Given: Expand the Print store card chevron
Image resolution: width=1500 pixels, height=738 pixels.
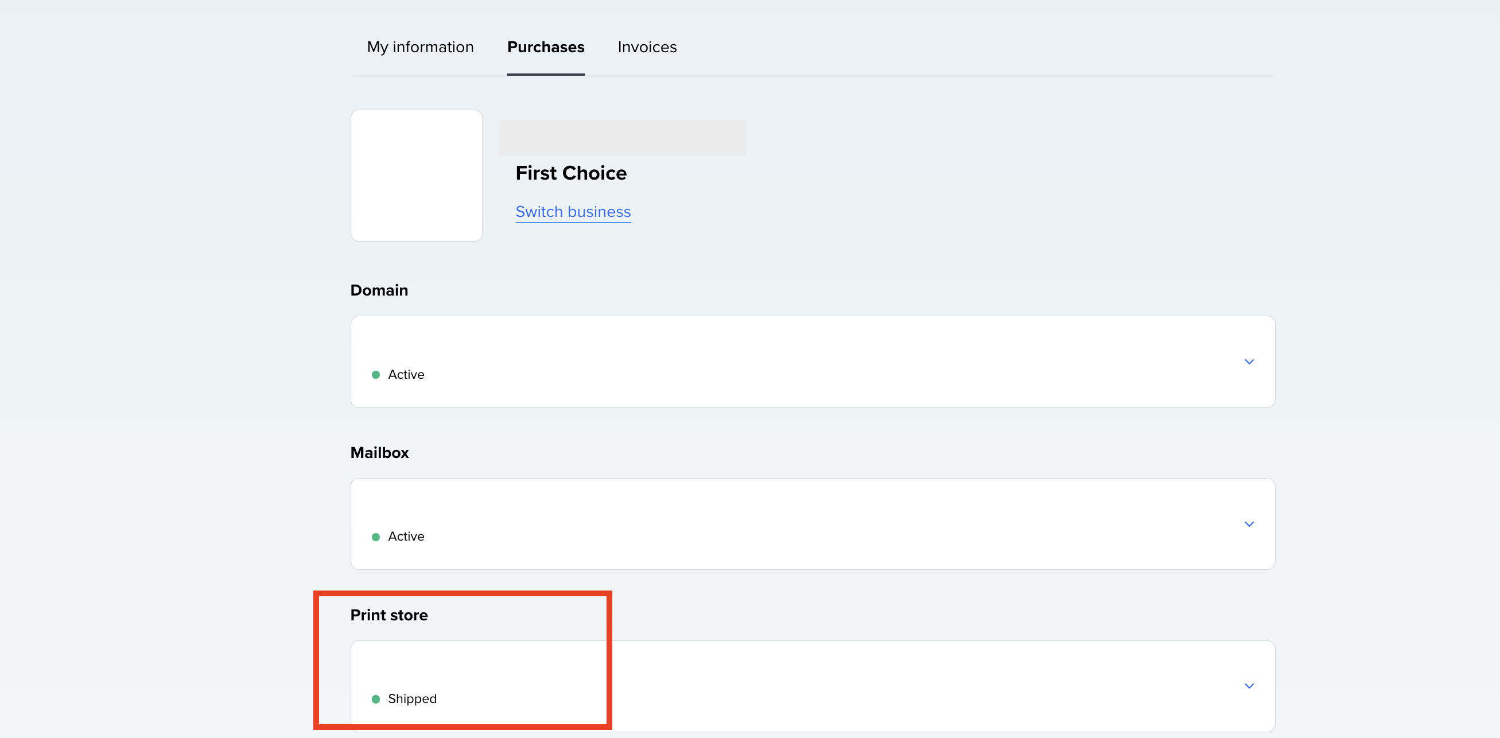Looking at the screenshot, I should 1249,686.
